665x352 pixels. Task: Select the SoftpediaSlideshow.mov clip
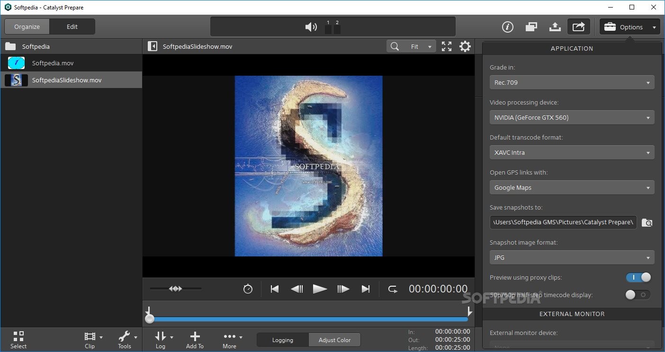point(71,80)
